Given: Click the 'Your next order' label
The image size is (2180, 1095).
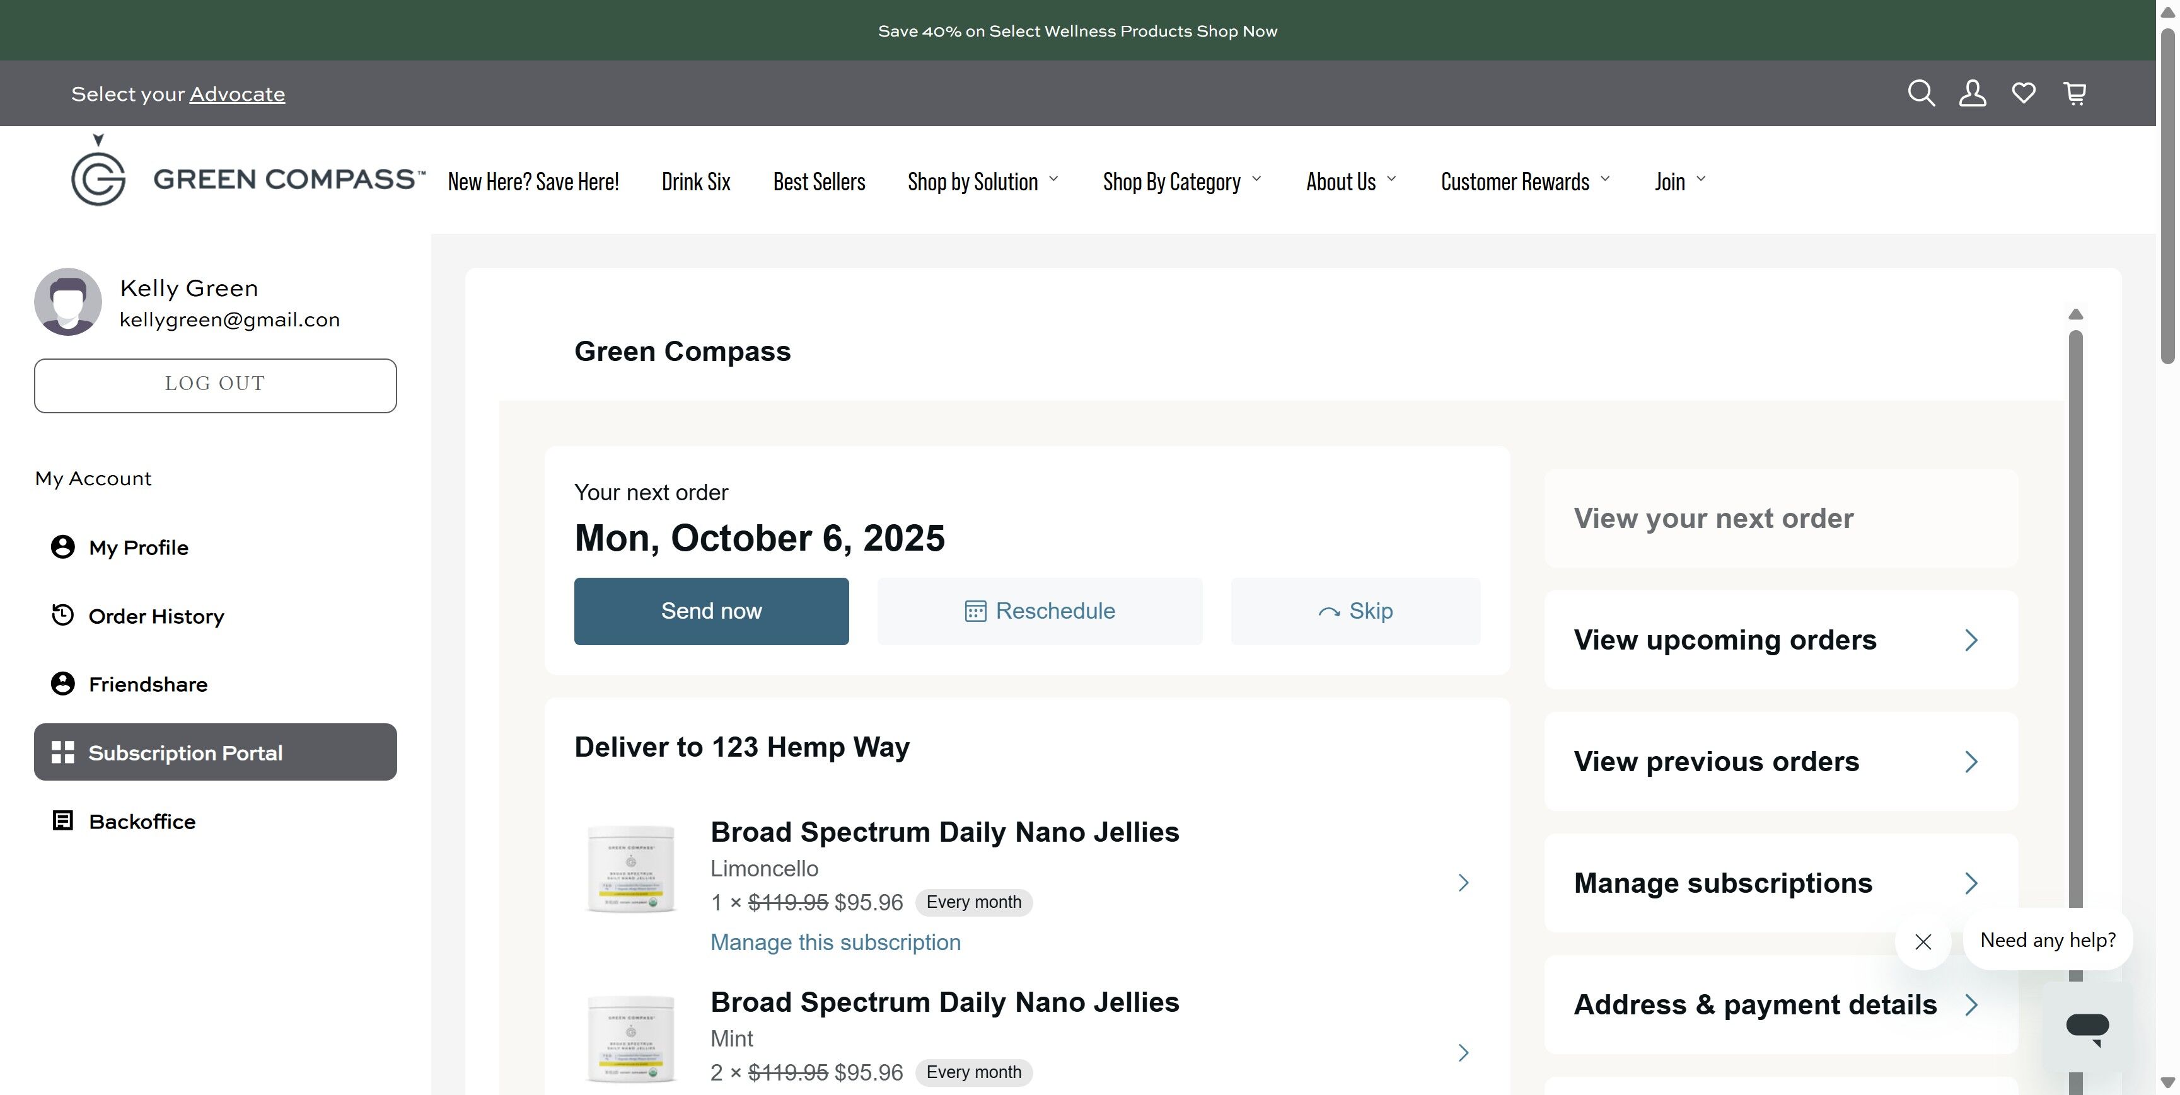Looking at the screenshot, I should [651, 493].
